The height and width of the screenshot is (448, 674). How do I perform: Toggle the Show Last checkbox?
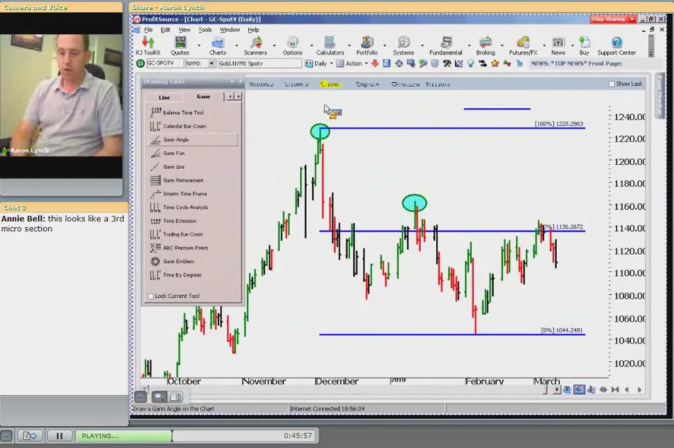[611, 84]
